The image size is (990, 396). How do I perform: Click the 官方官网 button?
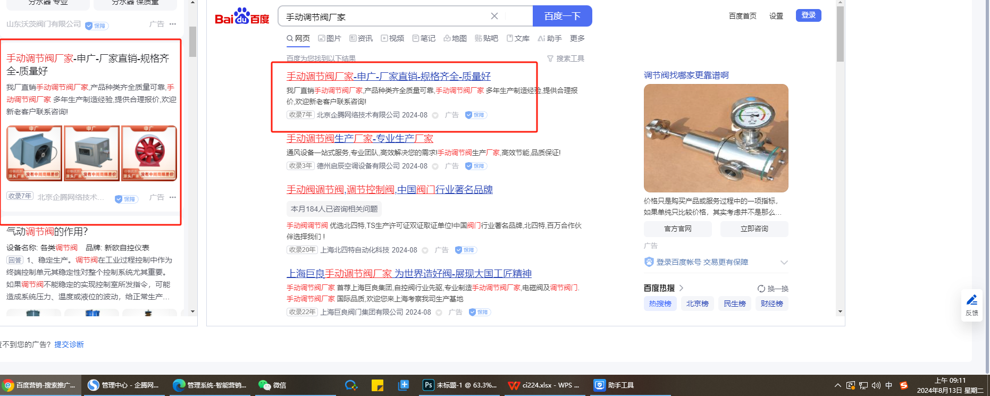pos(678,229)
